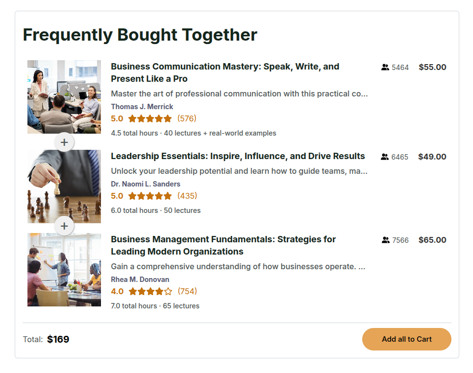473x373 pixels.
Task: Click instructor name Dr. Naomi L. Sanders
Action: (146, 184)
